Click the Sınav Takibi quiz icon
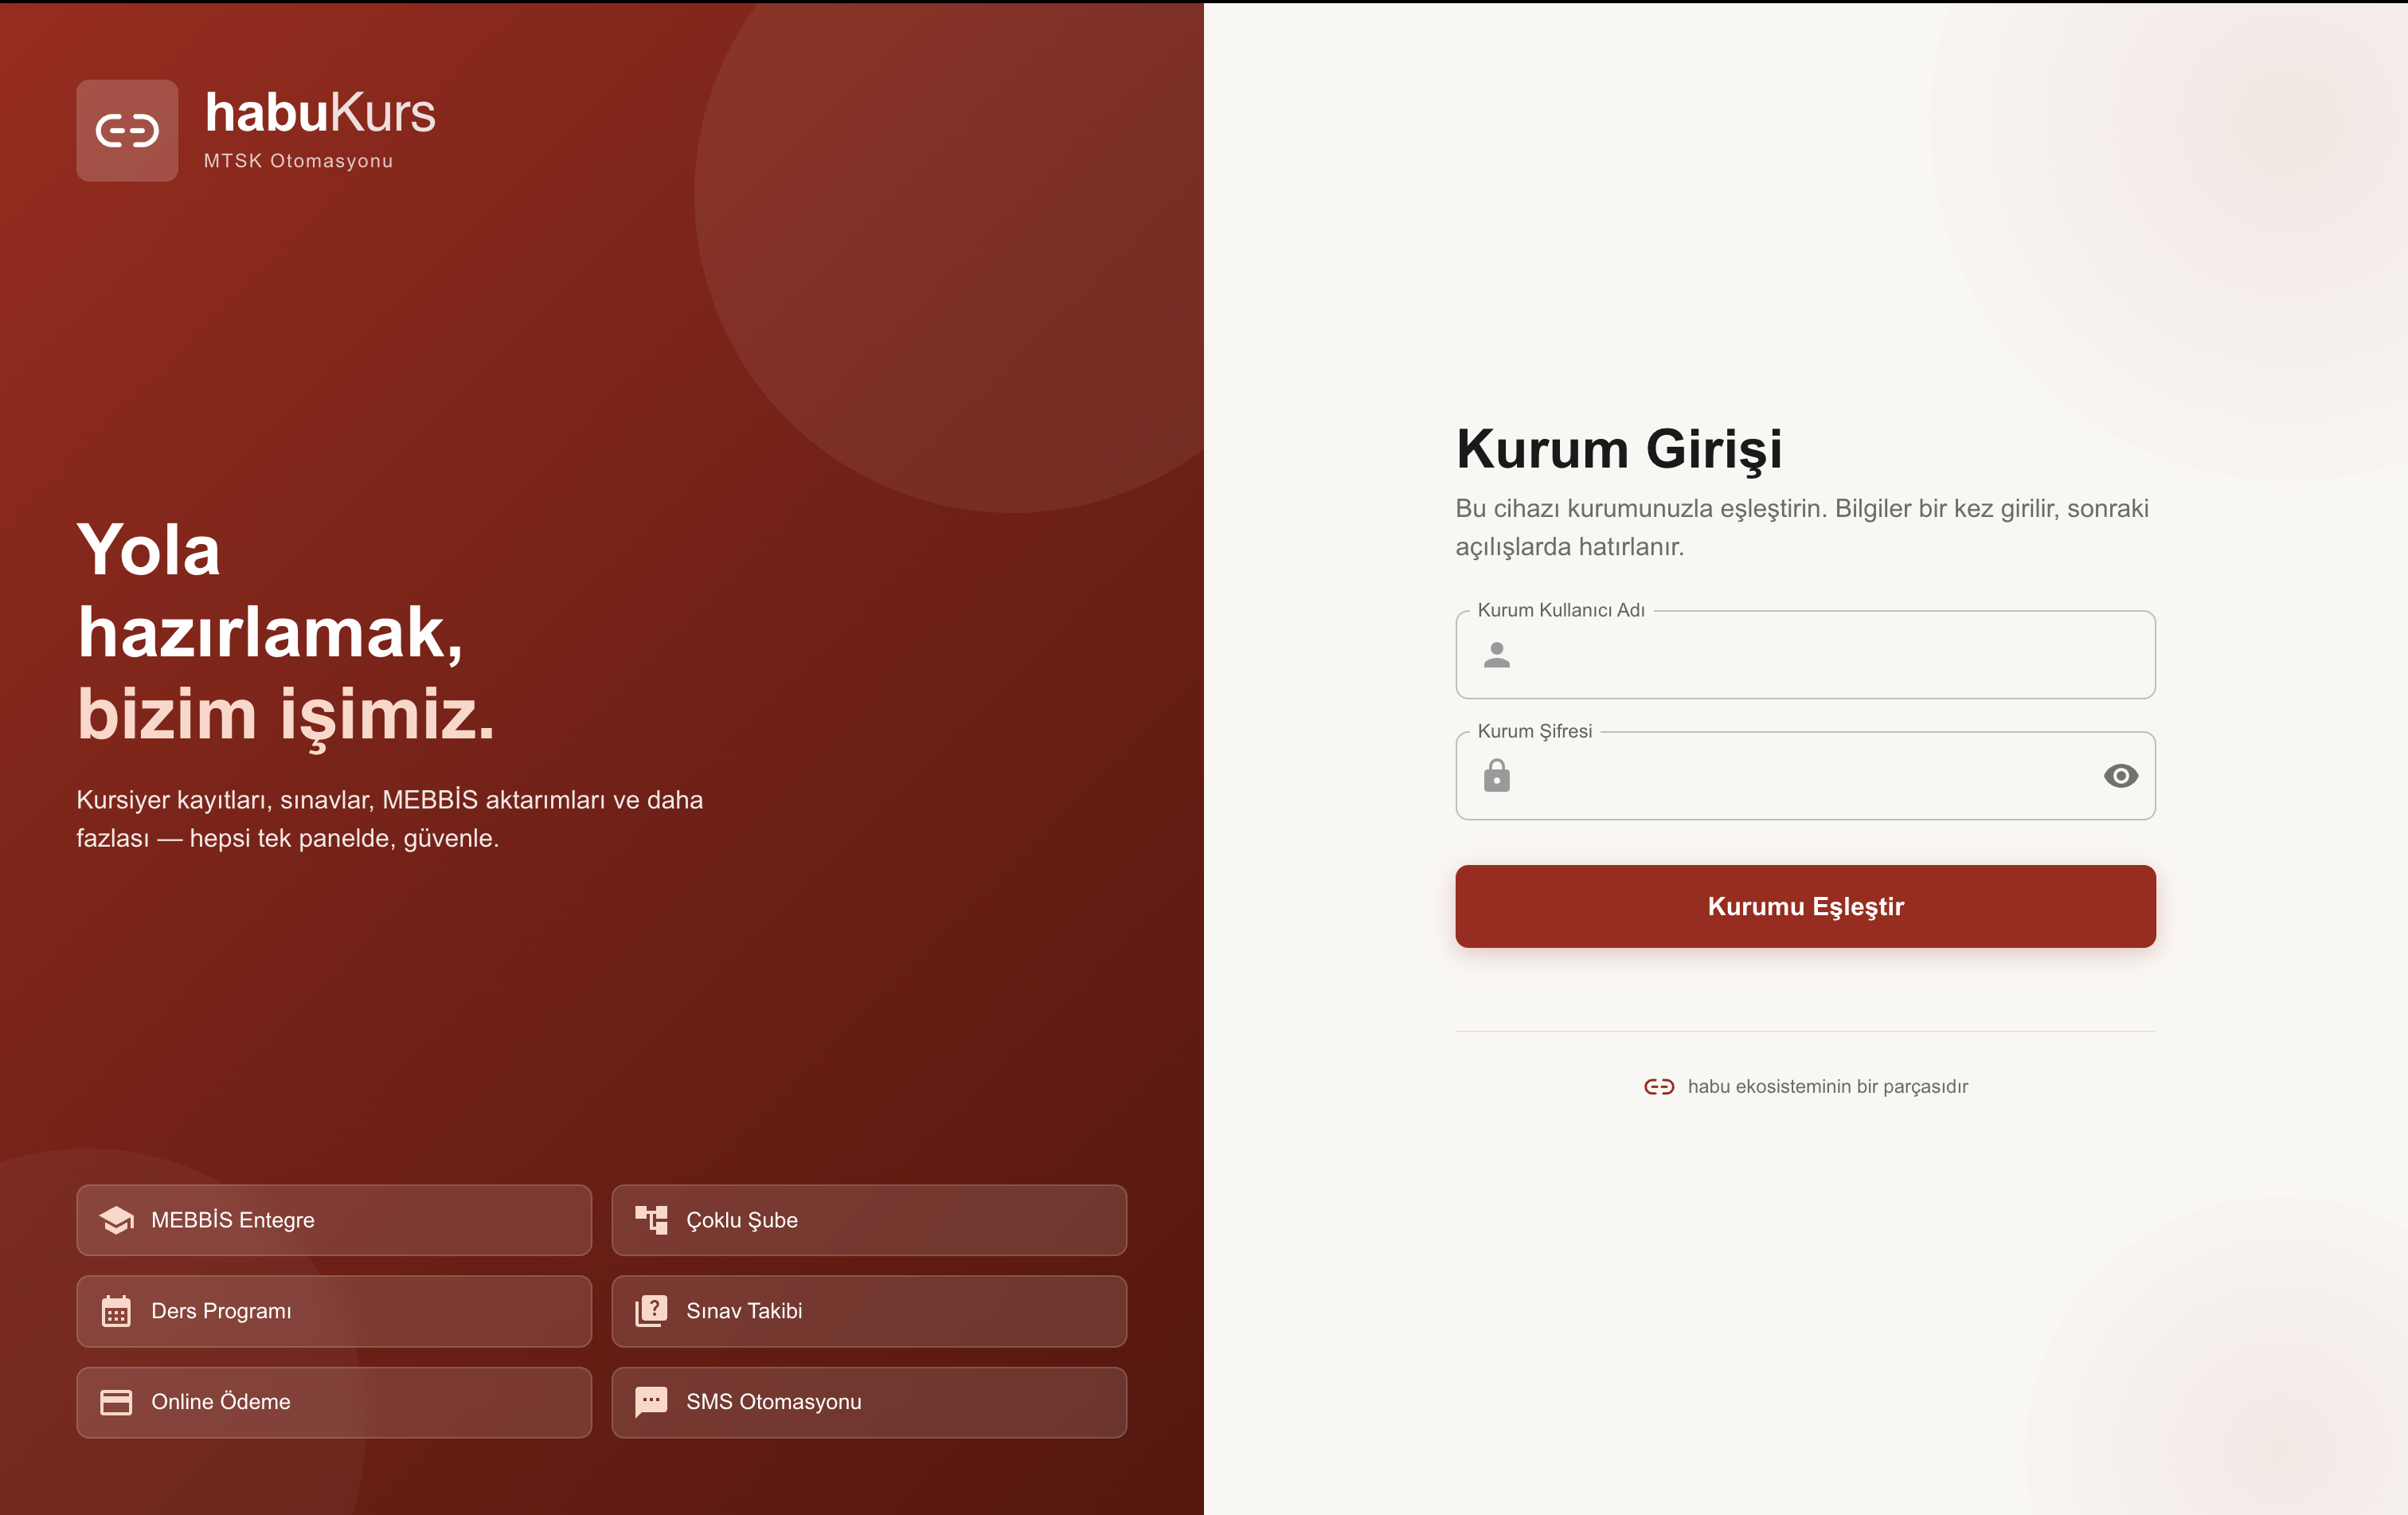Viewport: 2408px width, 1515px height. [x=651, y=1311]
